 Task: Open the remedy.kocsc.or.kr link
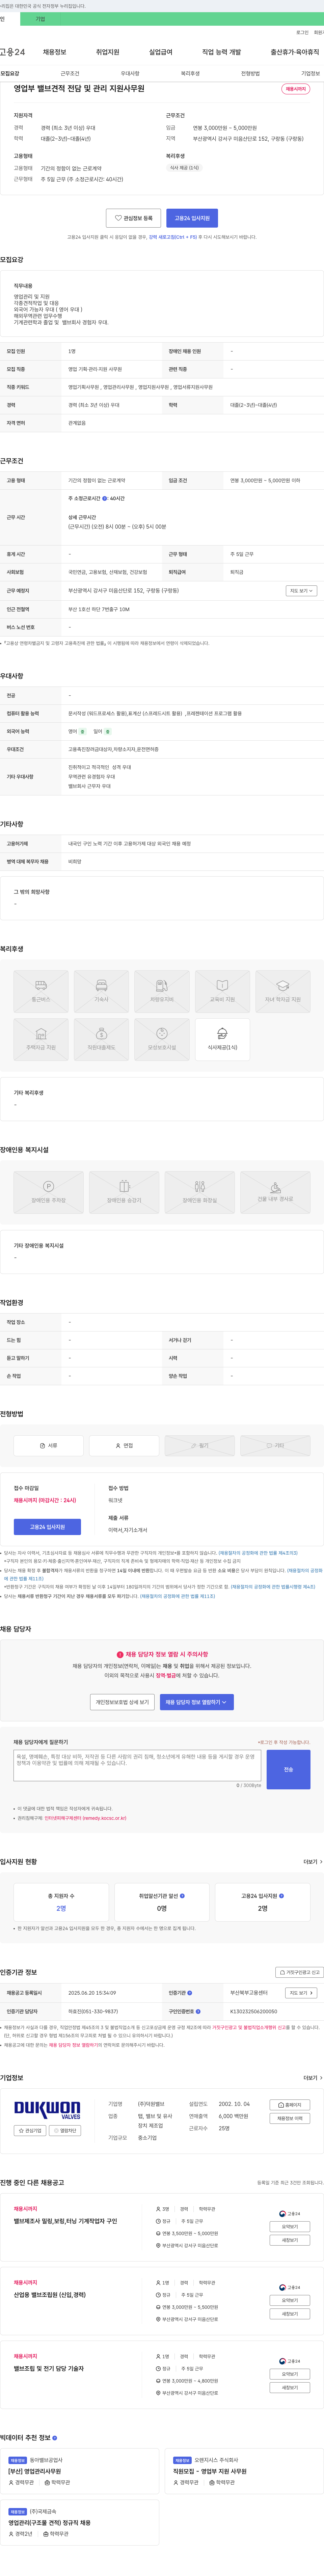click(x=86, y=1818)
